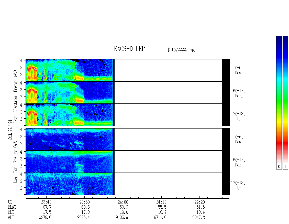Click the Jul. 22, '91 date label
This screenshot has height=224, width=289.
coord(10,130)
